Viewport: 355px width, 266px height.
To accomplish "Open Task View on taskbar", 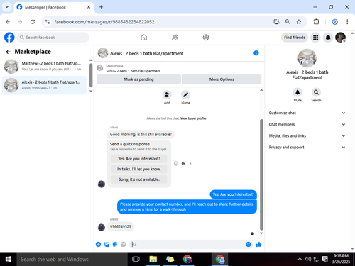I will coord(136,259).
